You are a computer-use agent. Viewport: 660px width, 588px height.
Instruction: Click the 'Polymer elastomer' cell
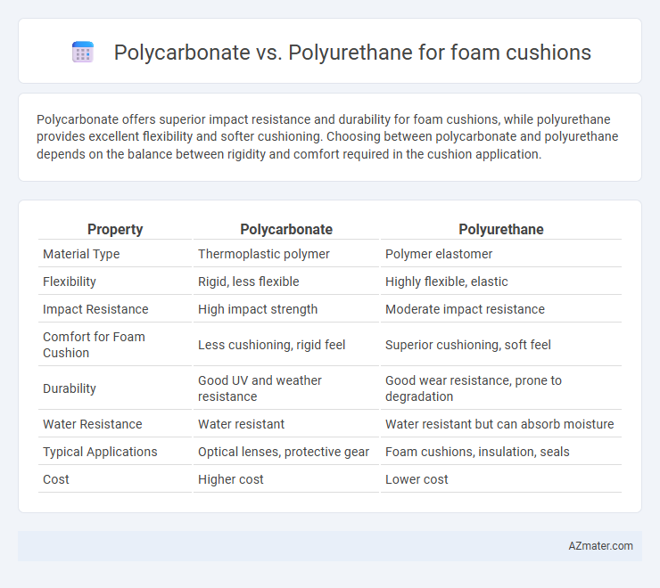pos(439,254)
